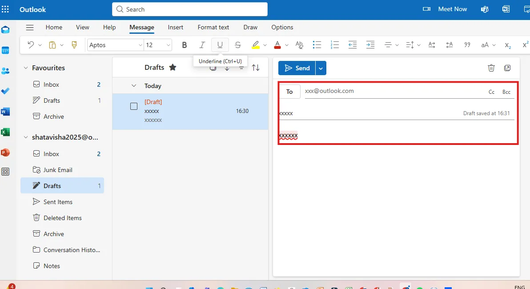The height and width of the screenshot is (289, 530).
Task: Set right-to-left text direction
Action: [449, 44]
